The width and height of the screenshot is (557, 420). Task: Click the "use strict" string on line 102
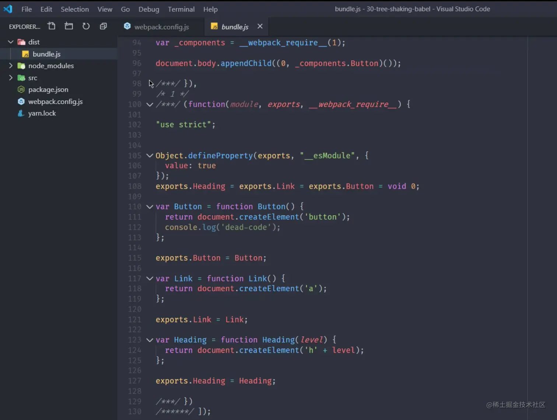183,125
